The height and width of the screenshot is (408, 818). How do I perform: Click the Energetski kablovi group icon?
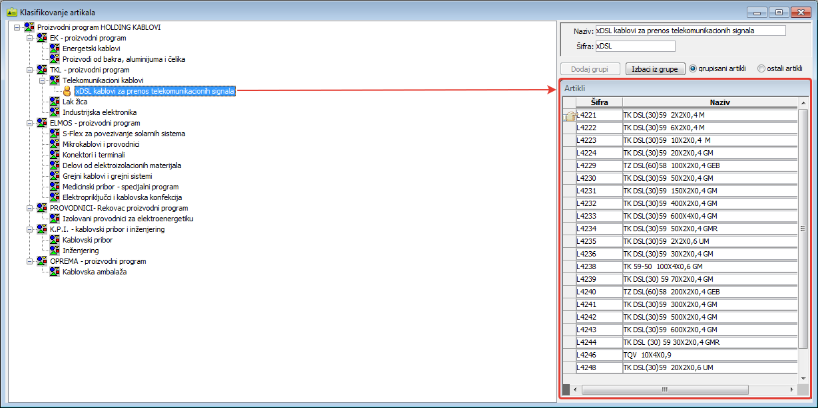pos(55,49)
